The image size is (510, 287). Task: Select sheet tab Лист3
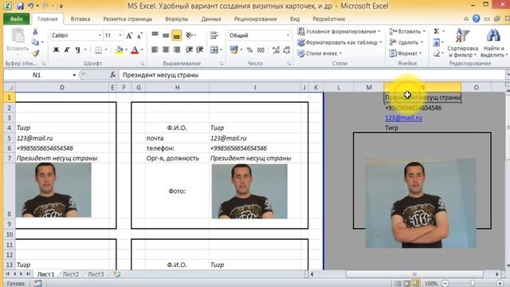click(96, 274)
